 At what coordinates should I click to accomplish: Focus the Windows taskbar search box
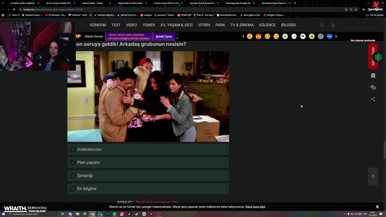coord(33,214)
